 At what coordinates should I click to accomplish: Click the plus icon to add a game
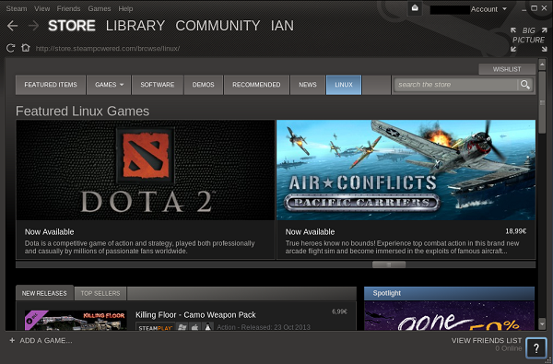coord(12,340)
